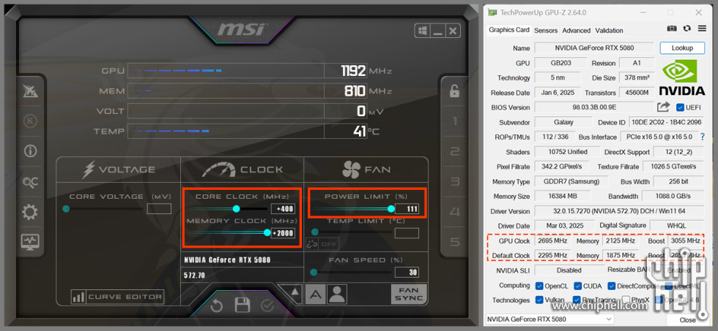718x331 pixels.
Task: Switch to the Advanced tab in GPU-Z
Action: coord(576,30)
